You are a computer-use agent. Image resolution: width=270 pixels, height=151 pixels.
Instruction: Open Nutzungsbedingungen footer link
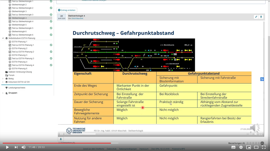pos(128,149)
